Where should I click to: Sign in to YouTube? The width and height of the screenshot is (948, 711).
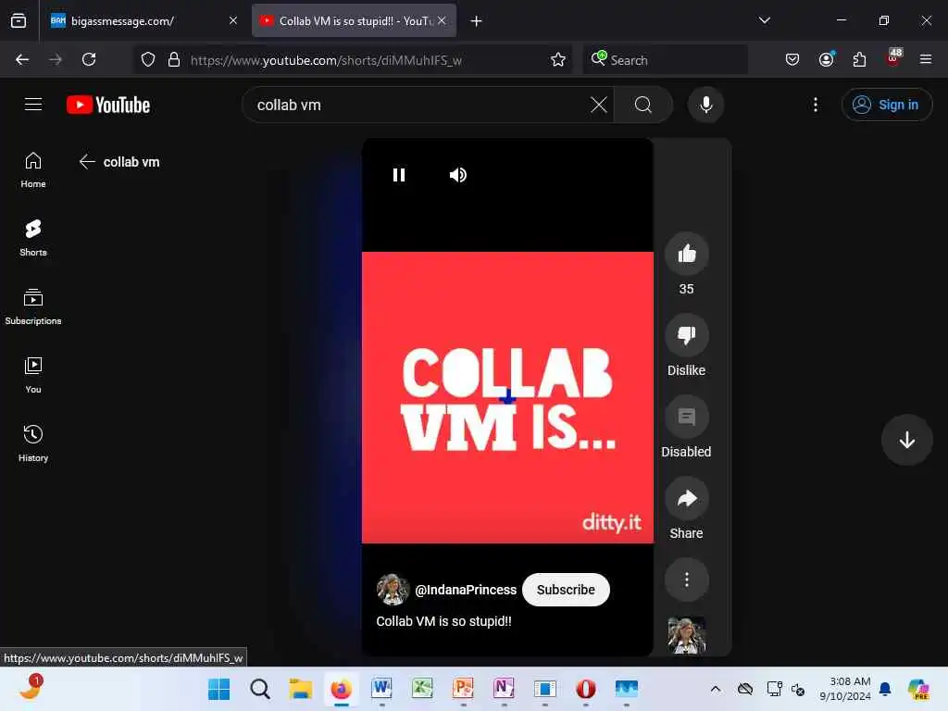(886, 105)
